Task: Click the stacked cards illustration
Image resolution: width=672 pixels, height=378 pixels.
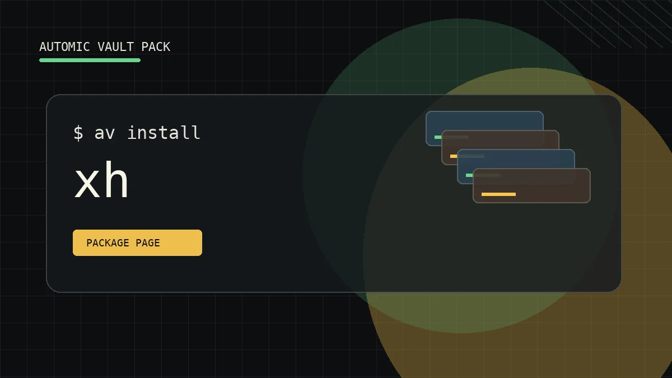Action: 508,157
